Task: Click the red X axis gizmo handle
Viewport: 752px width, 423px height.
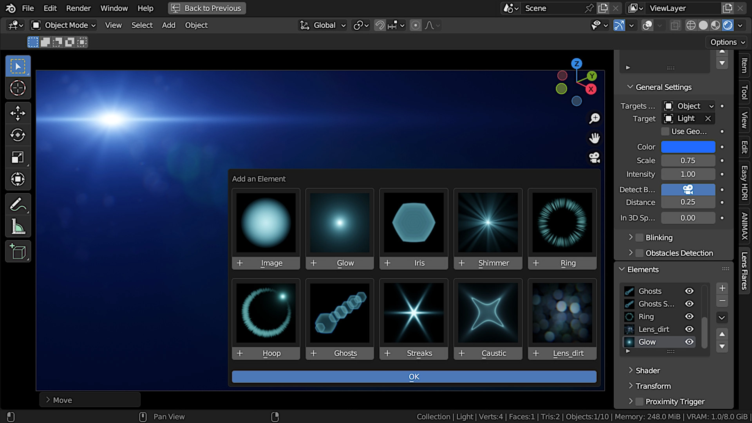Action: pyautogui.click(x=591, y=89)
